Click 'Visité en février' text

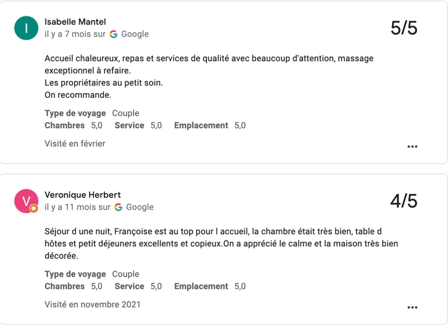(75, 143)
